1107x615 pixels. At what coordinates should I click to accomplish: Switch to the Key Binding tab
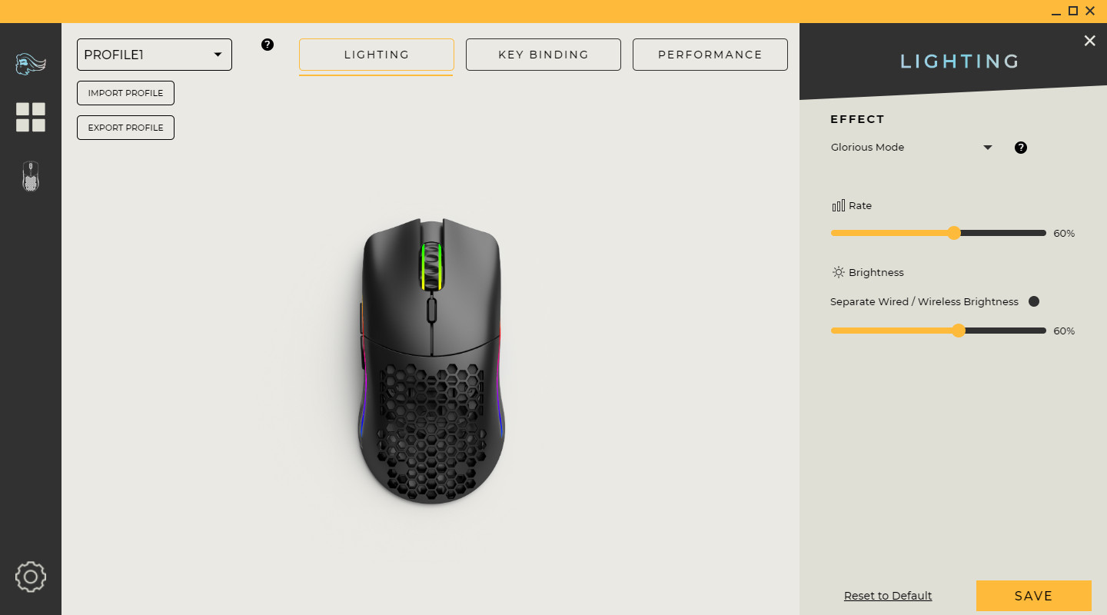(544, 55)
